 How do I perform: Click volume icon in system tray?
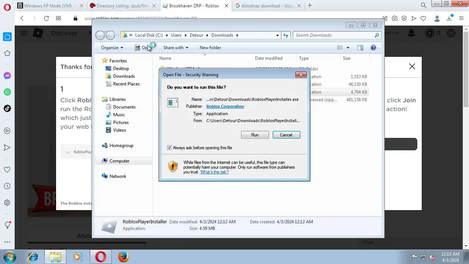click(432, 257)
